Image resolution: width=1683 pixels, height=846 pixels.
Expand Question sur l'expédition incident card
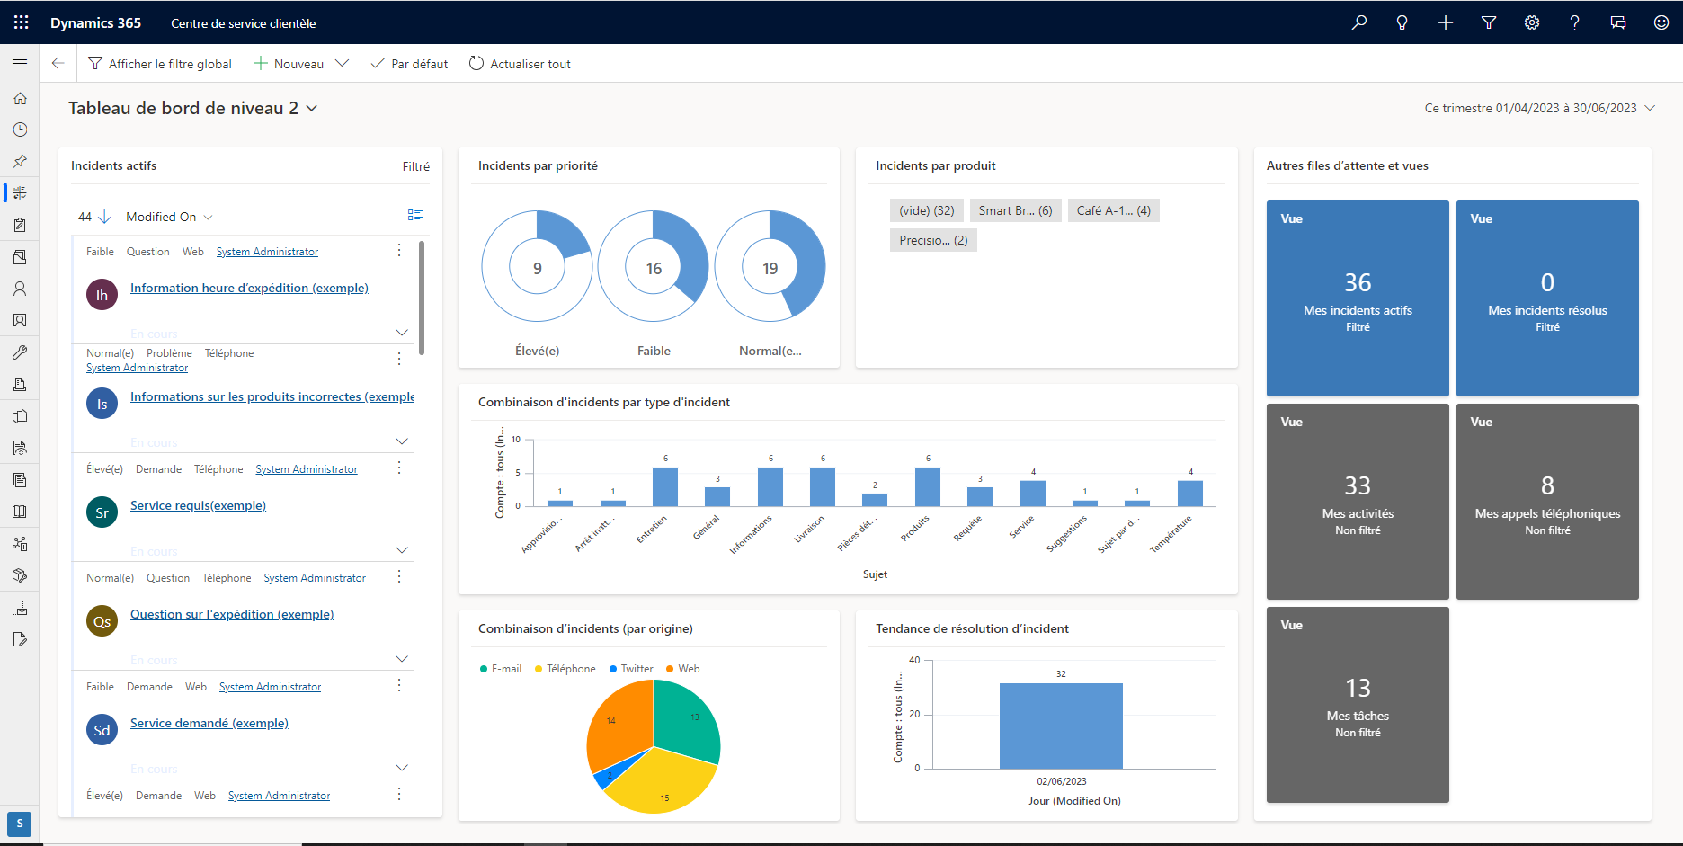click(x=402, y=659)
